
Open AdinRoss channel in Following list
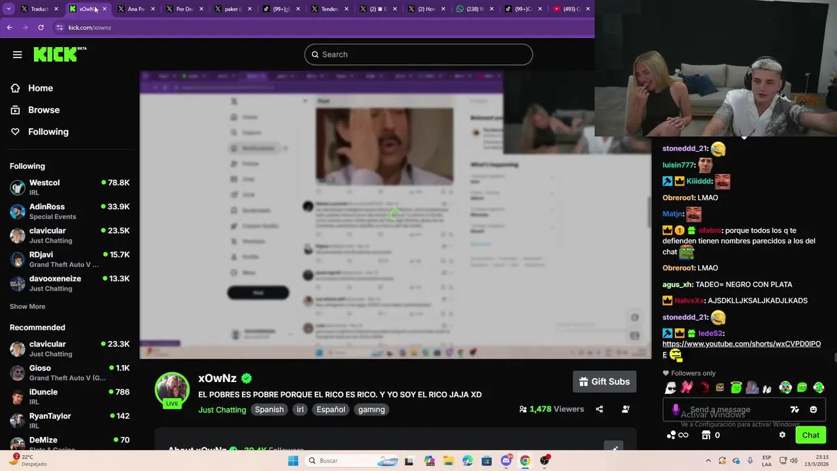tap(69, 211)
